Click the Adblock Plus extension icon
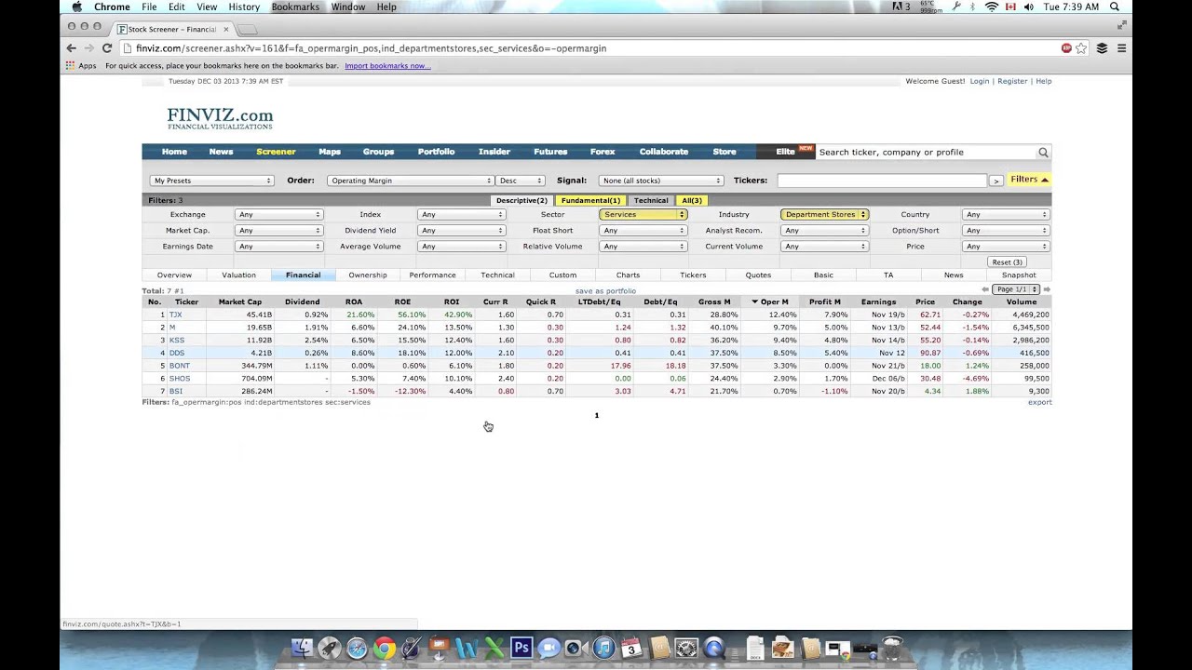 click(x=1066, y=48)
